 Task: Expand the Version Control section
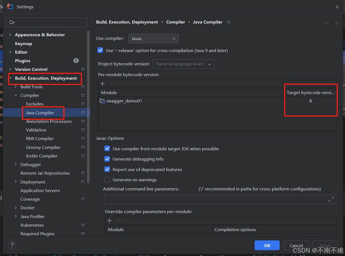(x=10, y=69)
